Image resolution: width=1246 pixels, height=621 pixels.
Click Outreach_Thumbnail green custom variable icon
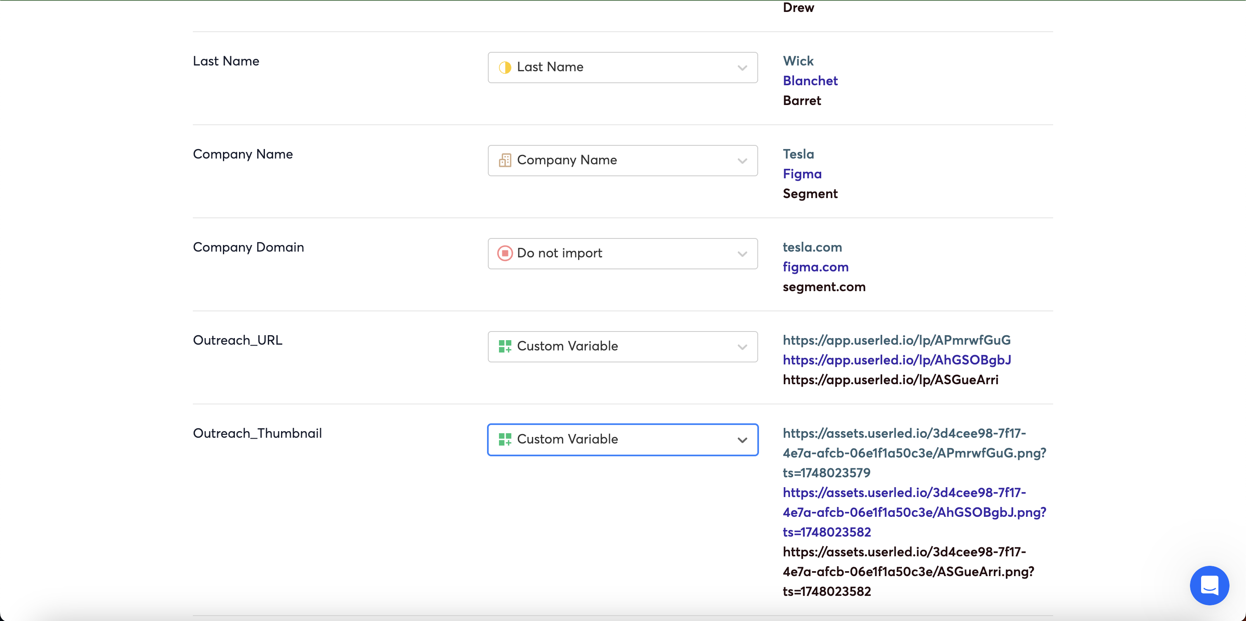504,439
